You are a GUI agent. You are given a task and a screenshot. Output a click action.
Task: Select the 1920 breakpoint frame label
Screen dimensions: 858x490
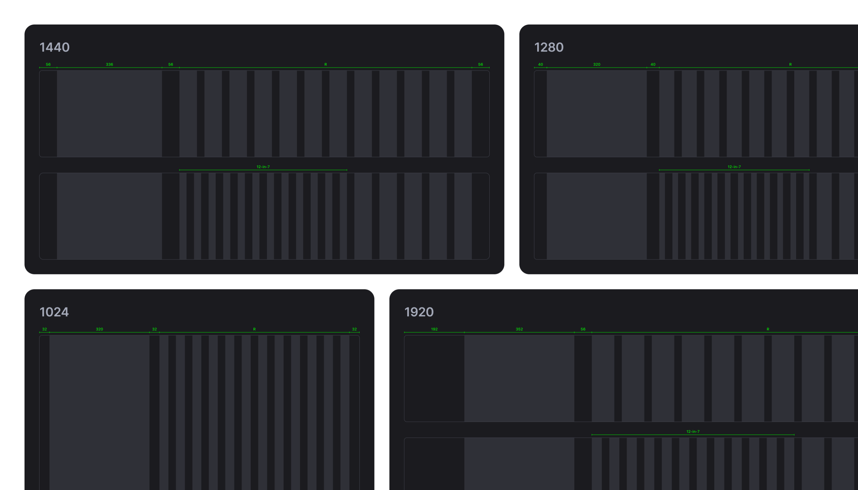419,312
